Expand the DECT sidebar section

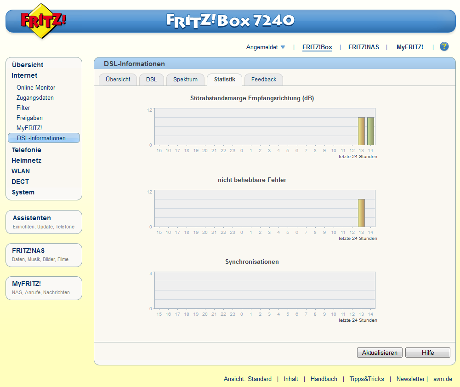(x=20, y=182)
